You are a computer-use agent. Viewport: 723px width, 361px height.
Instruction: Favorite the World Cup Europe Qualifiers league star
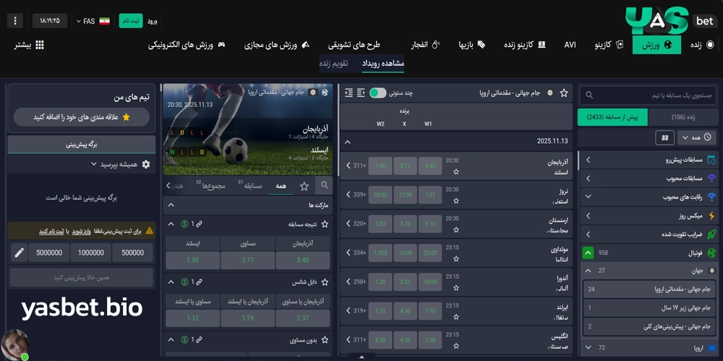coord(564,93)
